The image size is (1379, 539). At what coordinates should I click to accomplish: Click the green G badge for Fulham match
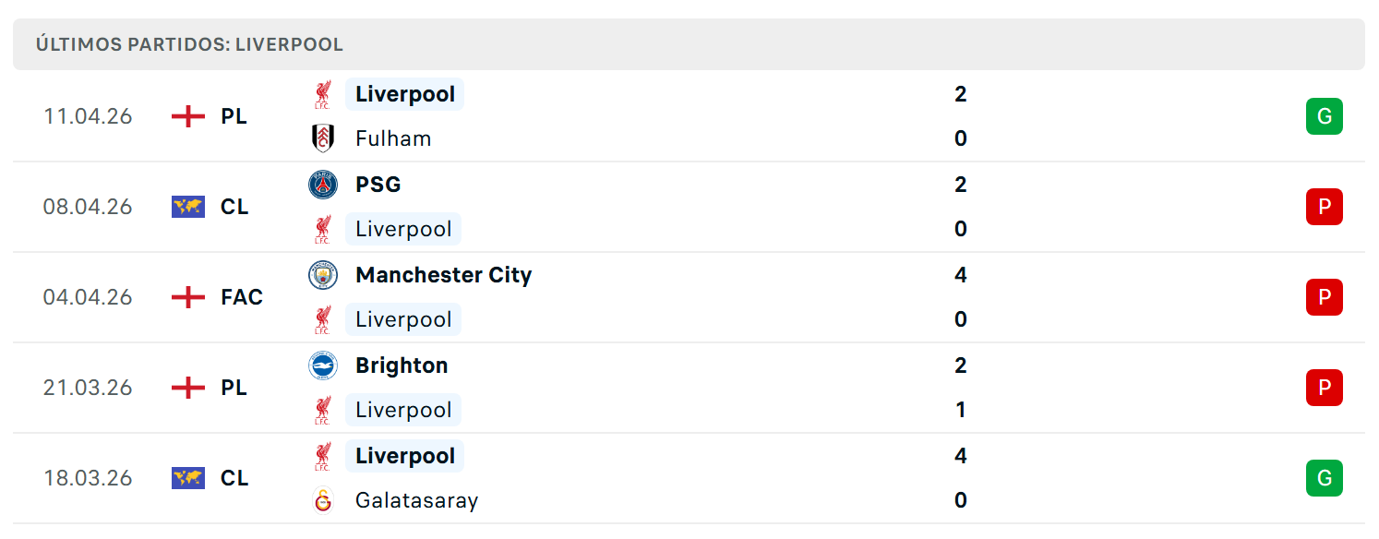point(1325,116)
